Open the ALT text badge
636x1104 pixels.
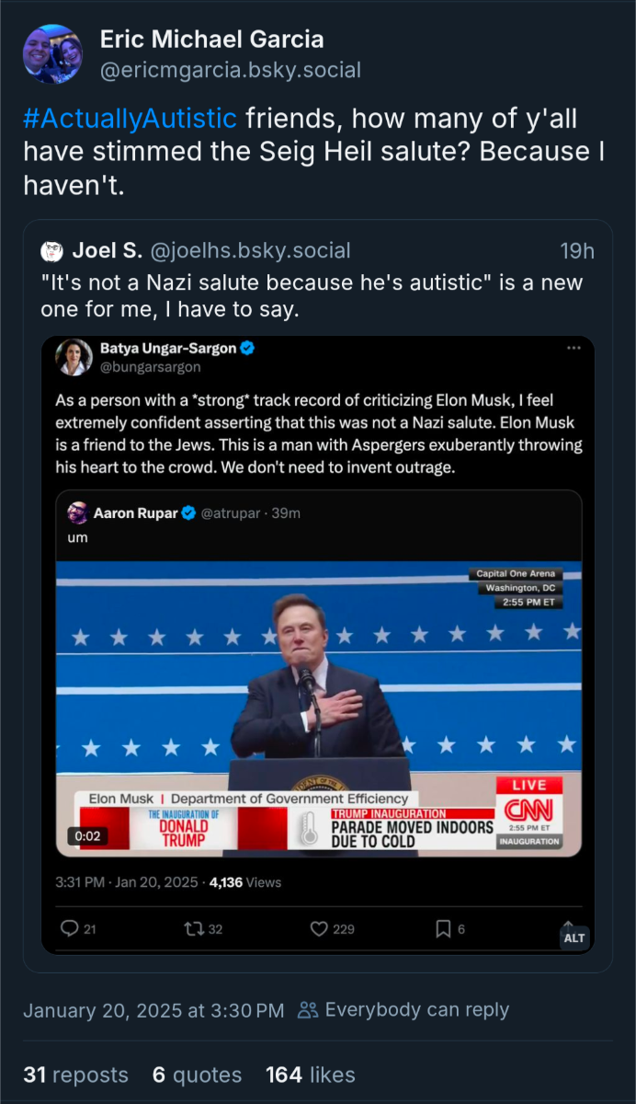574,937
